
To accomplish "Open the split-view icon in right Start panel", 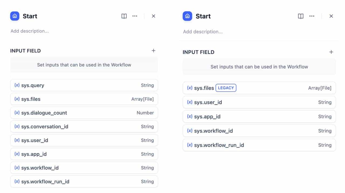I will point(300,16).
